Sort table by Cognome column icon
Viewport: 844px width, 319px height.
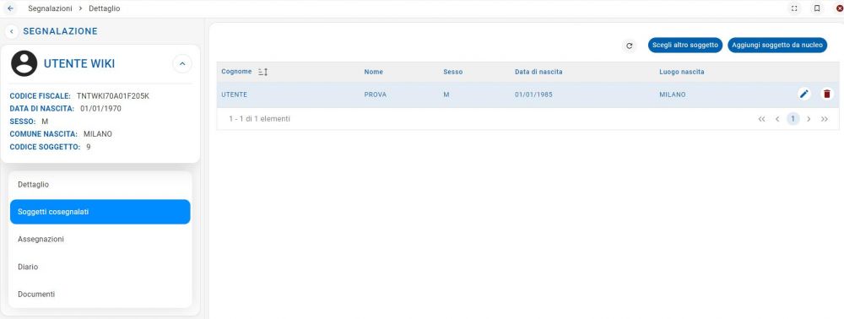pos(262,72)
